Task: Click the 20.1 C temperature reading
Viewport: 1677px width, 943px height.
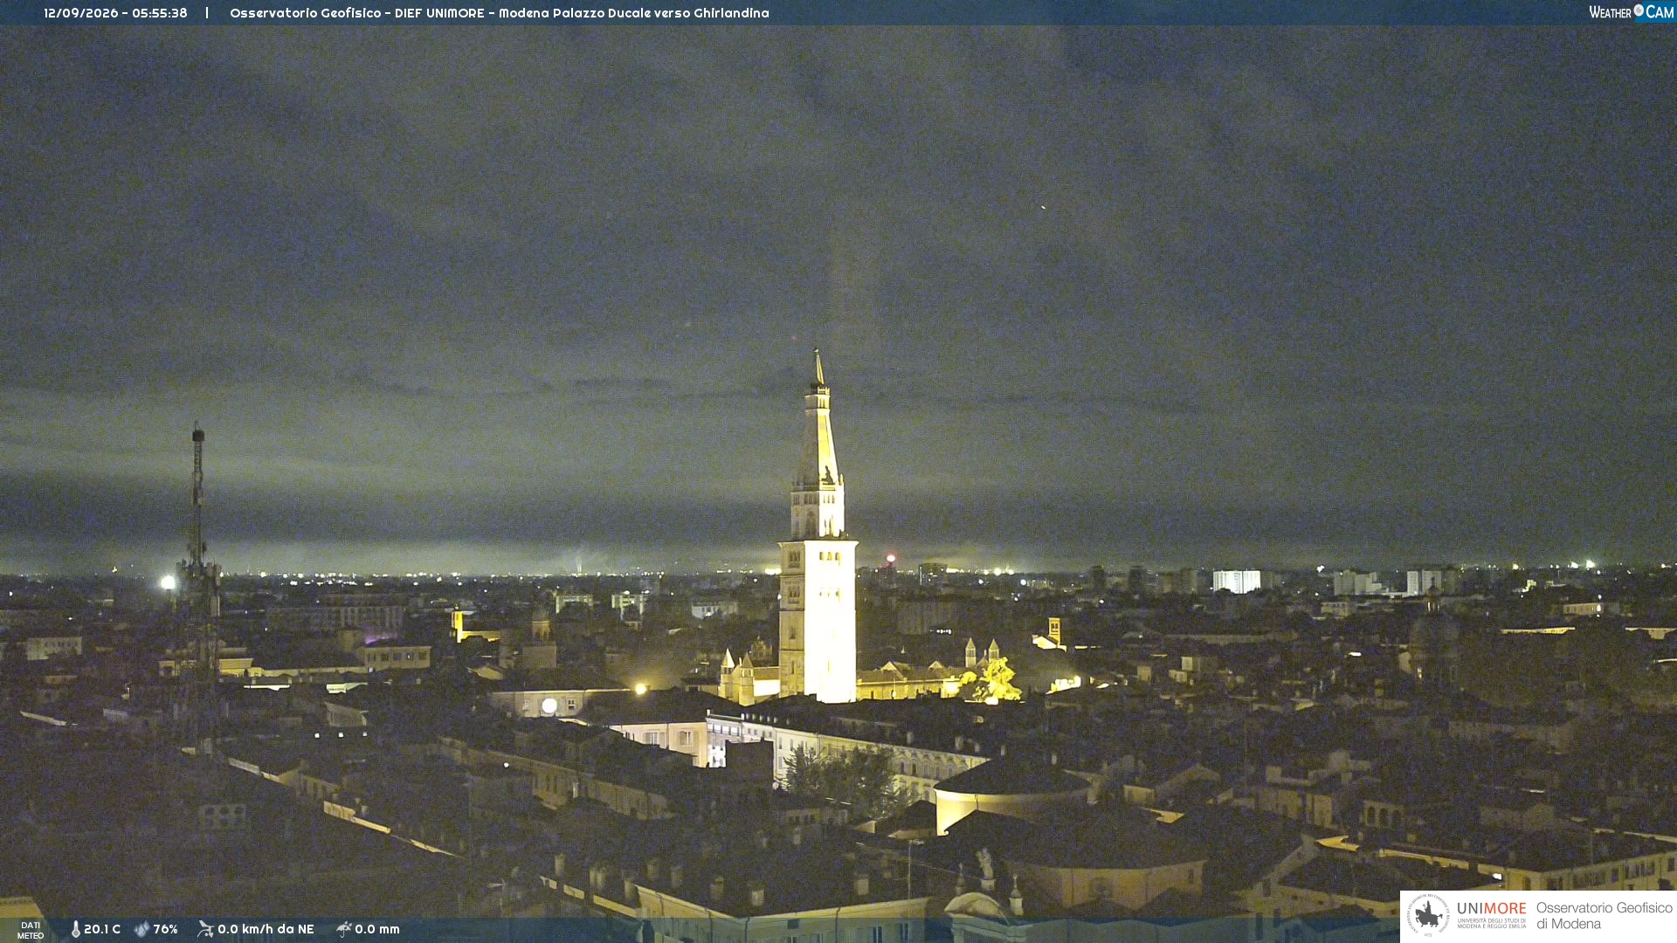Action: click(x=102, y=929)
